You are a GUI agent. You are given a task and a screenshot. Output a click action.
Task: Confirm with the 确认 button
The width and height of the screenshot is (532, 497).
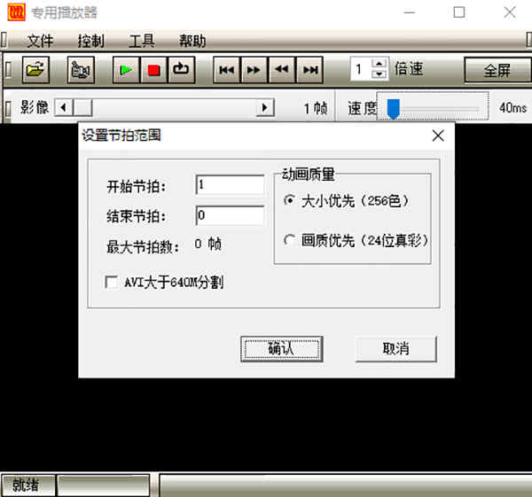(282, 349)
